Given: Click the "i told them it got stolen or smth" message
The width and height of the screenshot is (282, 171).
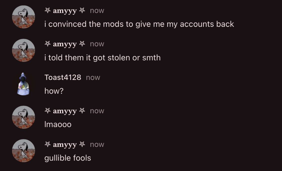Looking at the screenshot, I should point(102,58).
